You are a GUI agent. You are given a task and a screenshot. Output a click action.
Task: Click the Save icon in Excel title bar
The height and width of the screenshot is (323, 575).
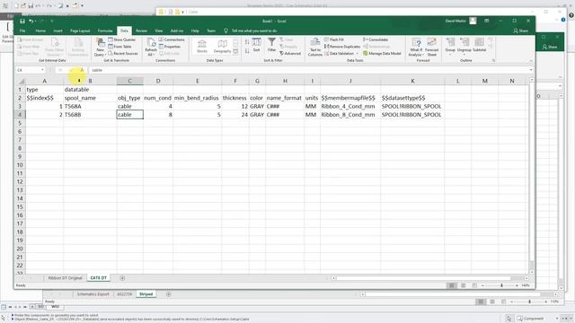tap(22, 22)
